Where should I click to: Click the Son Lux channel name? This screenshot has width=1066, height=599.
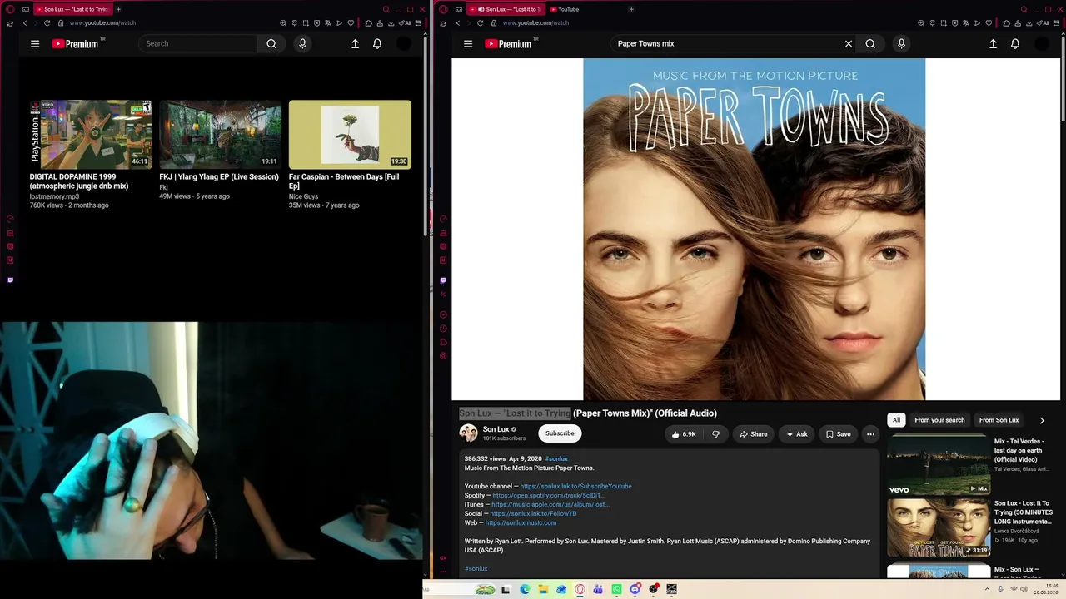click(496, 429)
